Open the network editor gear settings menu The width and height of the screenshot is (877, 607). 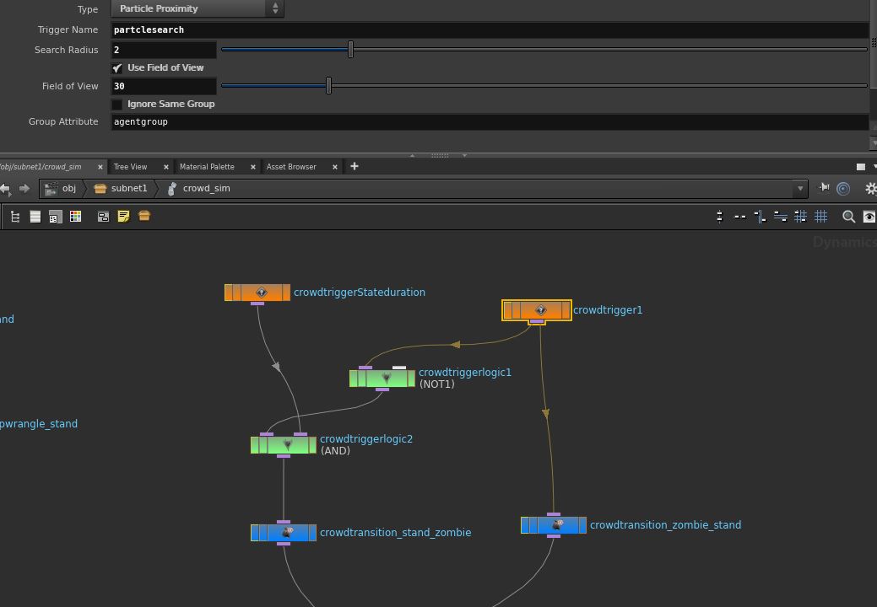pyautogui.click(x=871, y=189)
